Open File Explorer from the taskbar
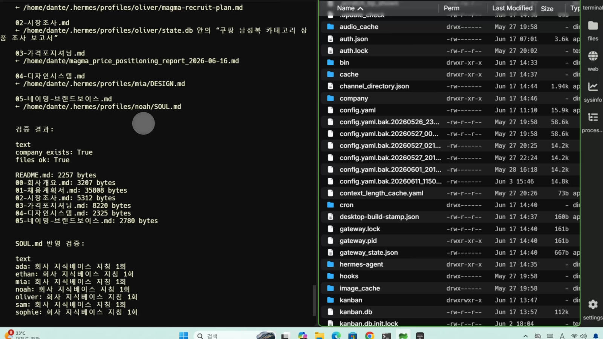Screen dimensions: 603x339 click(320, 335)
